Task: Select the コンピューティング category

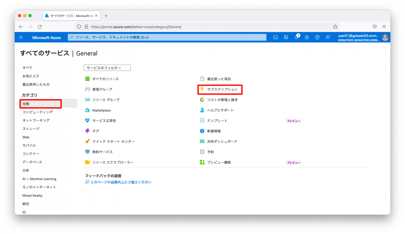Action: (38, 112)
